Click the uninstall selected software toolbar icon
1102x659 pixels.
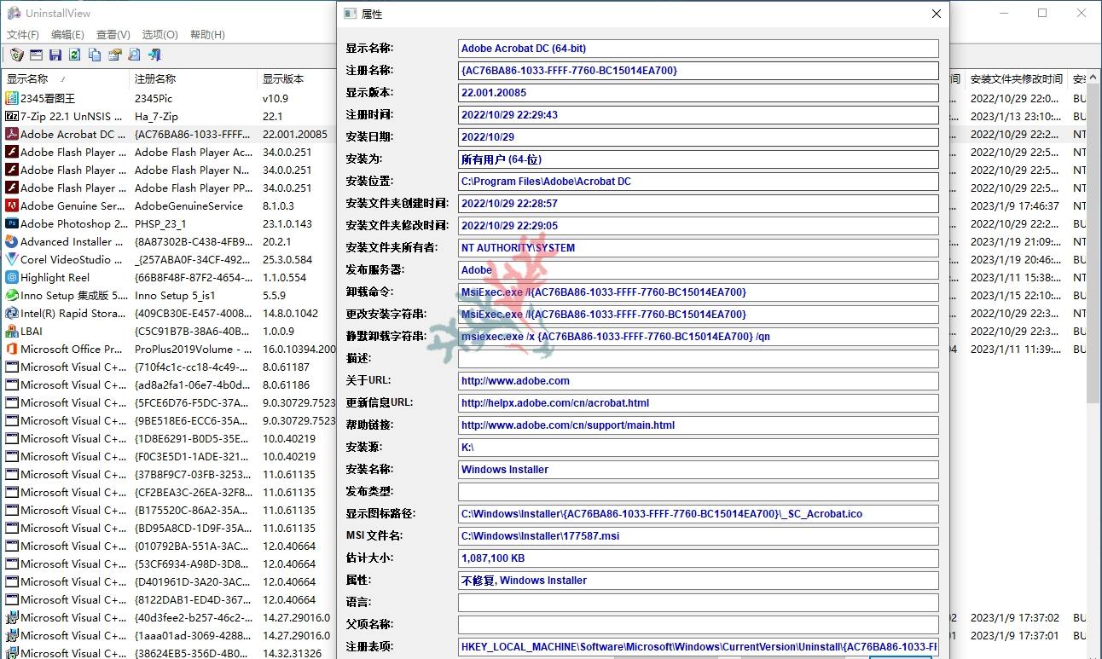pyautogui.click(x=16, y=55)
